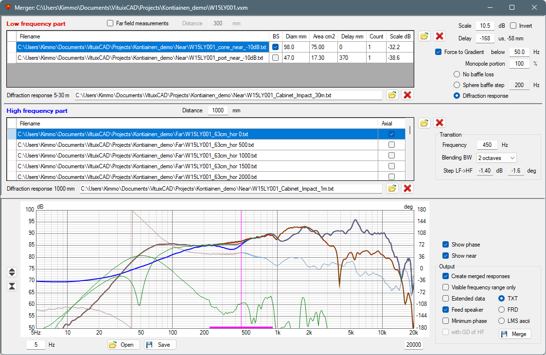Edit the Sphere baffle step Hz field
Screen dimensions: 546x355
point(519,85)
